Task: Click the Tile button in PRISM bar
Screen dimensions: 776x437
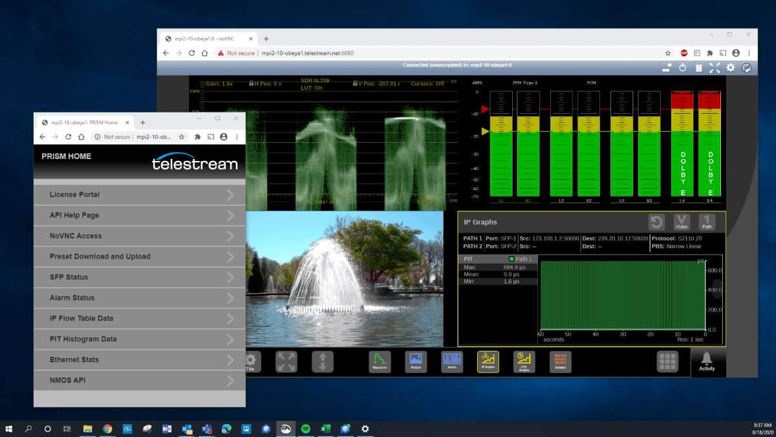Action: 251,361
